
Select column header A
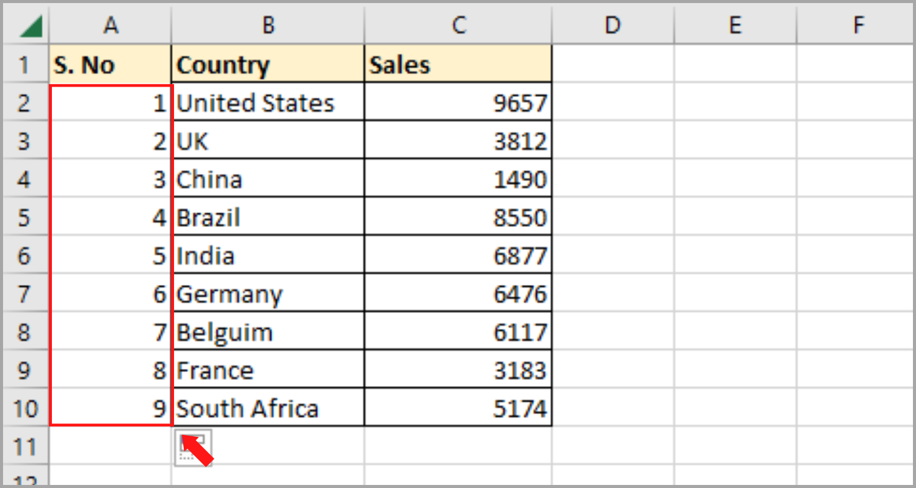pos(110,24)
